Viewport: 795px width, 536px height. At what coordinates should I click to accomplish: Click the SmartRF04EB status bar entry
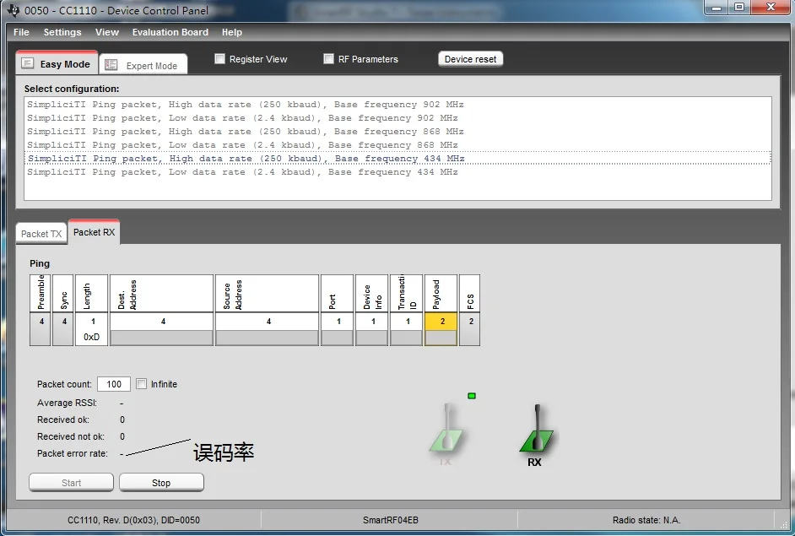pos(391,520)
